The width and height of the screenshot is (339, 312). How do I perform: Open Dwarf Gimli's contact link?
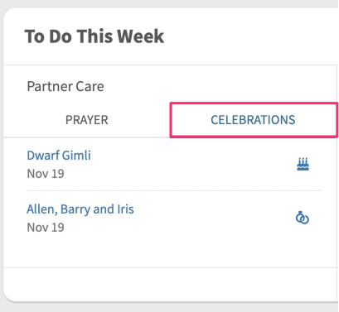point(59,156)
